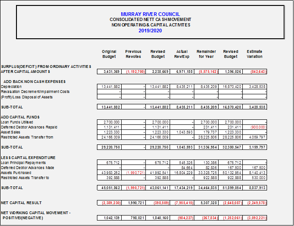Select the 82,836 remainder cell
The height and width of the screenshot is (226, 294).
(x=206, y=168)
